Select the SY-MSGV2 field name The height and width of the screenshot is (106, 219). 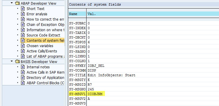tap(77, 99)
